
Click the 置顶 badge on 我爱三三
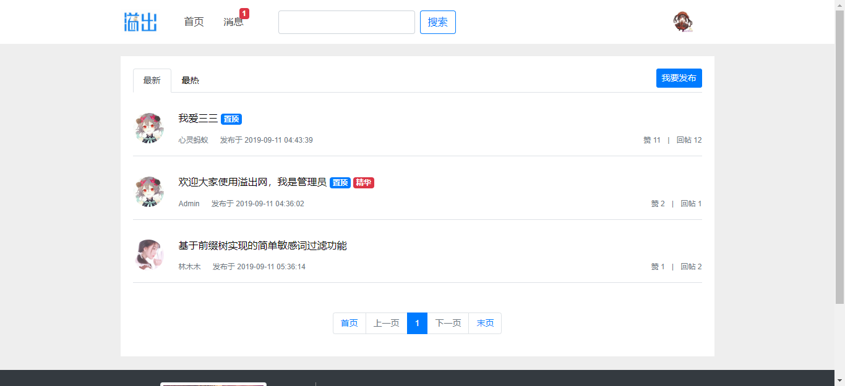231,119
